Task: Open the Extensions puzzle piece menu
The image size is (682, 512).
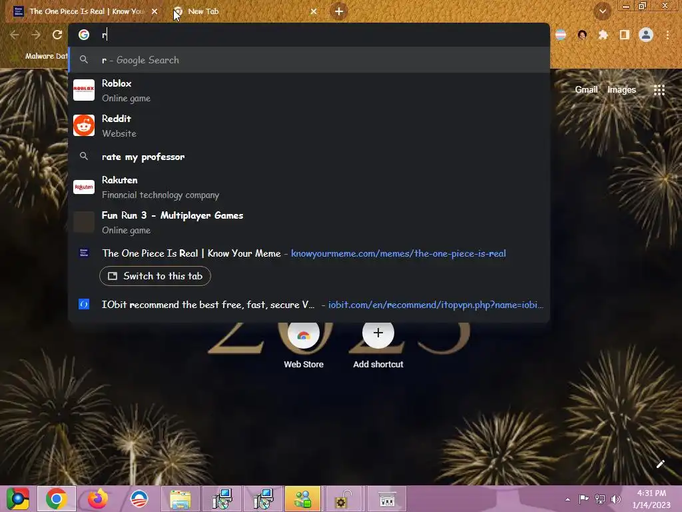Action: pos(603,35)
